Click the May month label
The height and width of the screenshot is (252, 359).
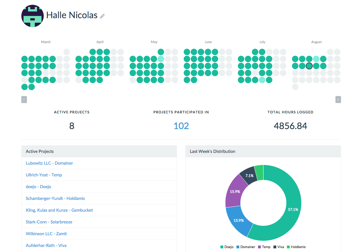coord(154,42)
